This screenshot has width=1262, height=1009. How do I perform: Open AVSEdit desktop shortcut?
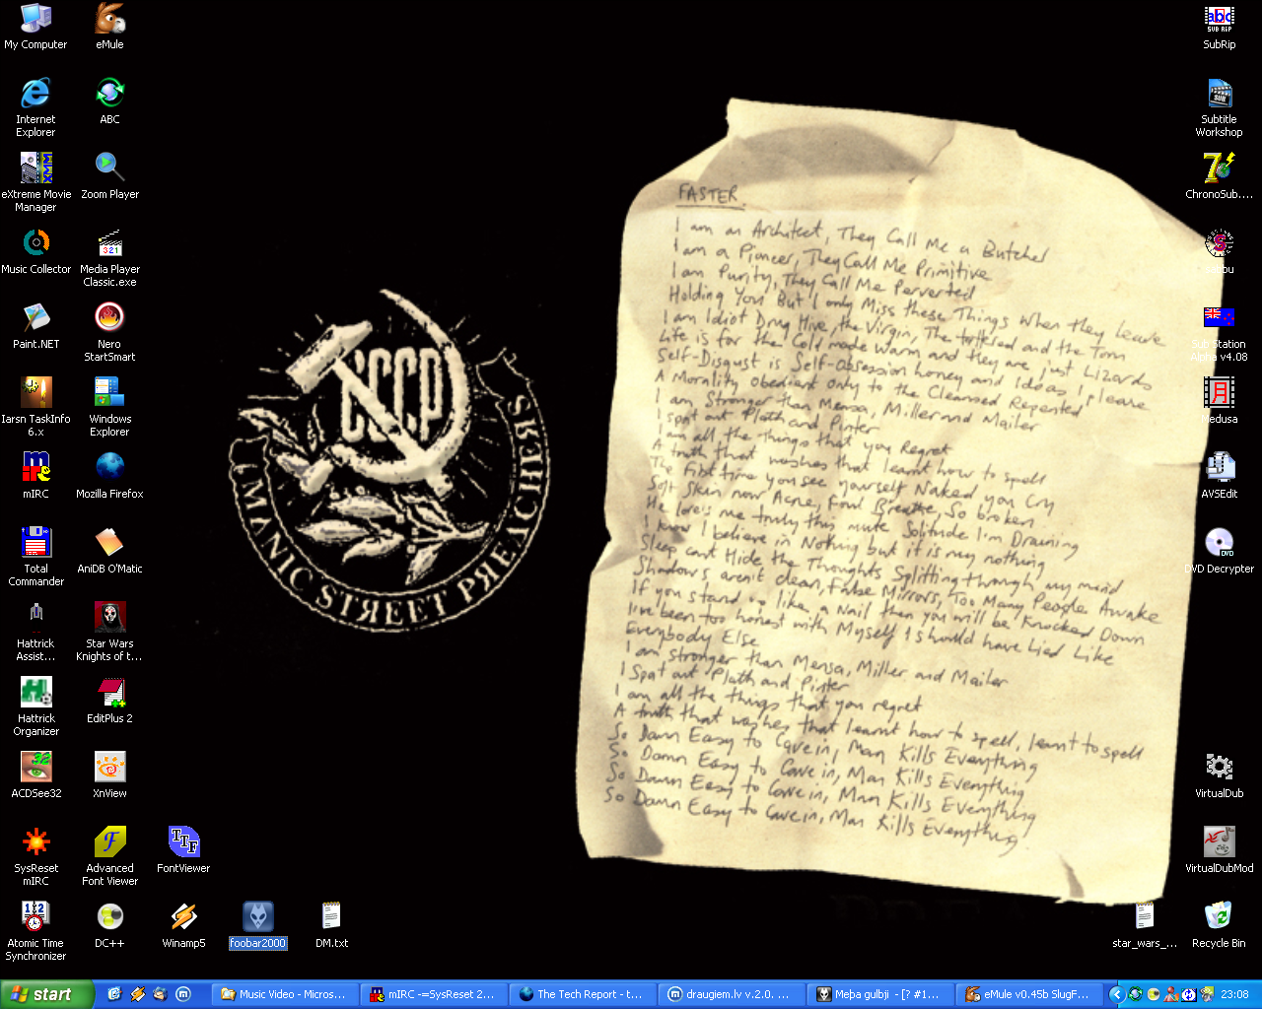pyautogui.click(x=1219, y=476)
